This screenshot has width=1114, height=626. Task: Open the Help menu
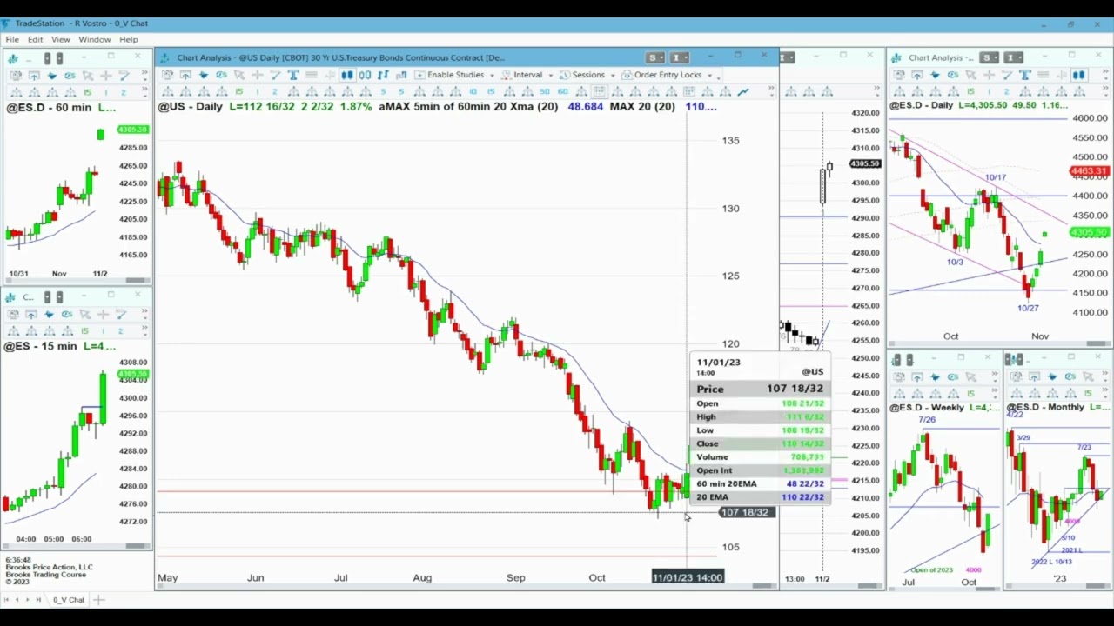pyautogui.click(x=129, y=40)
